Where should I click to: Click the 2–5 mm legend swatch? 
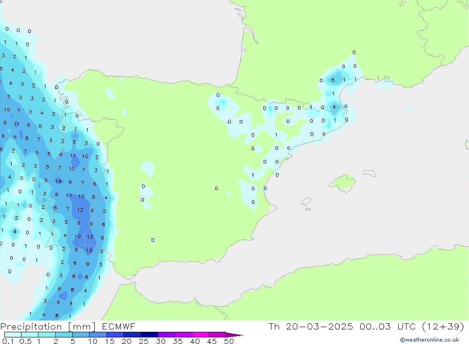coord(64,335)
